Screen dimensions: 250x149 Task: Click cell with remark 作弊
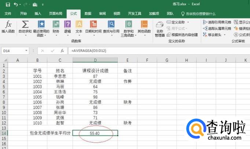pos(128,81)
